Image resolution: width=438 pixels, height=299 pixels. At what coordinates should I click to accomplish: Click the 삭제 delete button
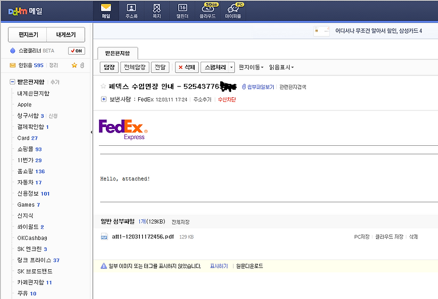187,67
